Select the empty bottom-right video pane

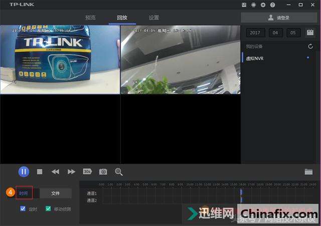pyautogui.click(x=181, y=129)
